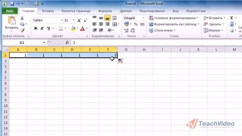The width and height of the screenshot is (242, 136).
Task: Toggle underline Ч formatting
Action: (49, 28)
